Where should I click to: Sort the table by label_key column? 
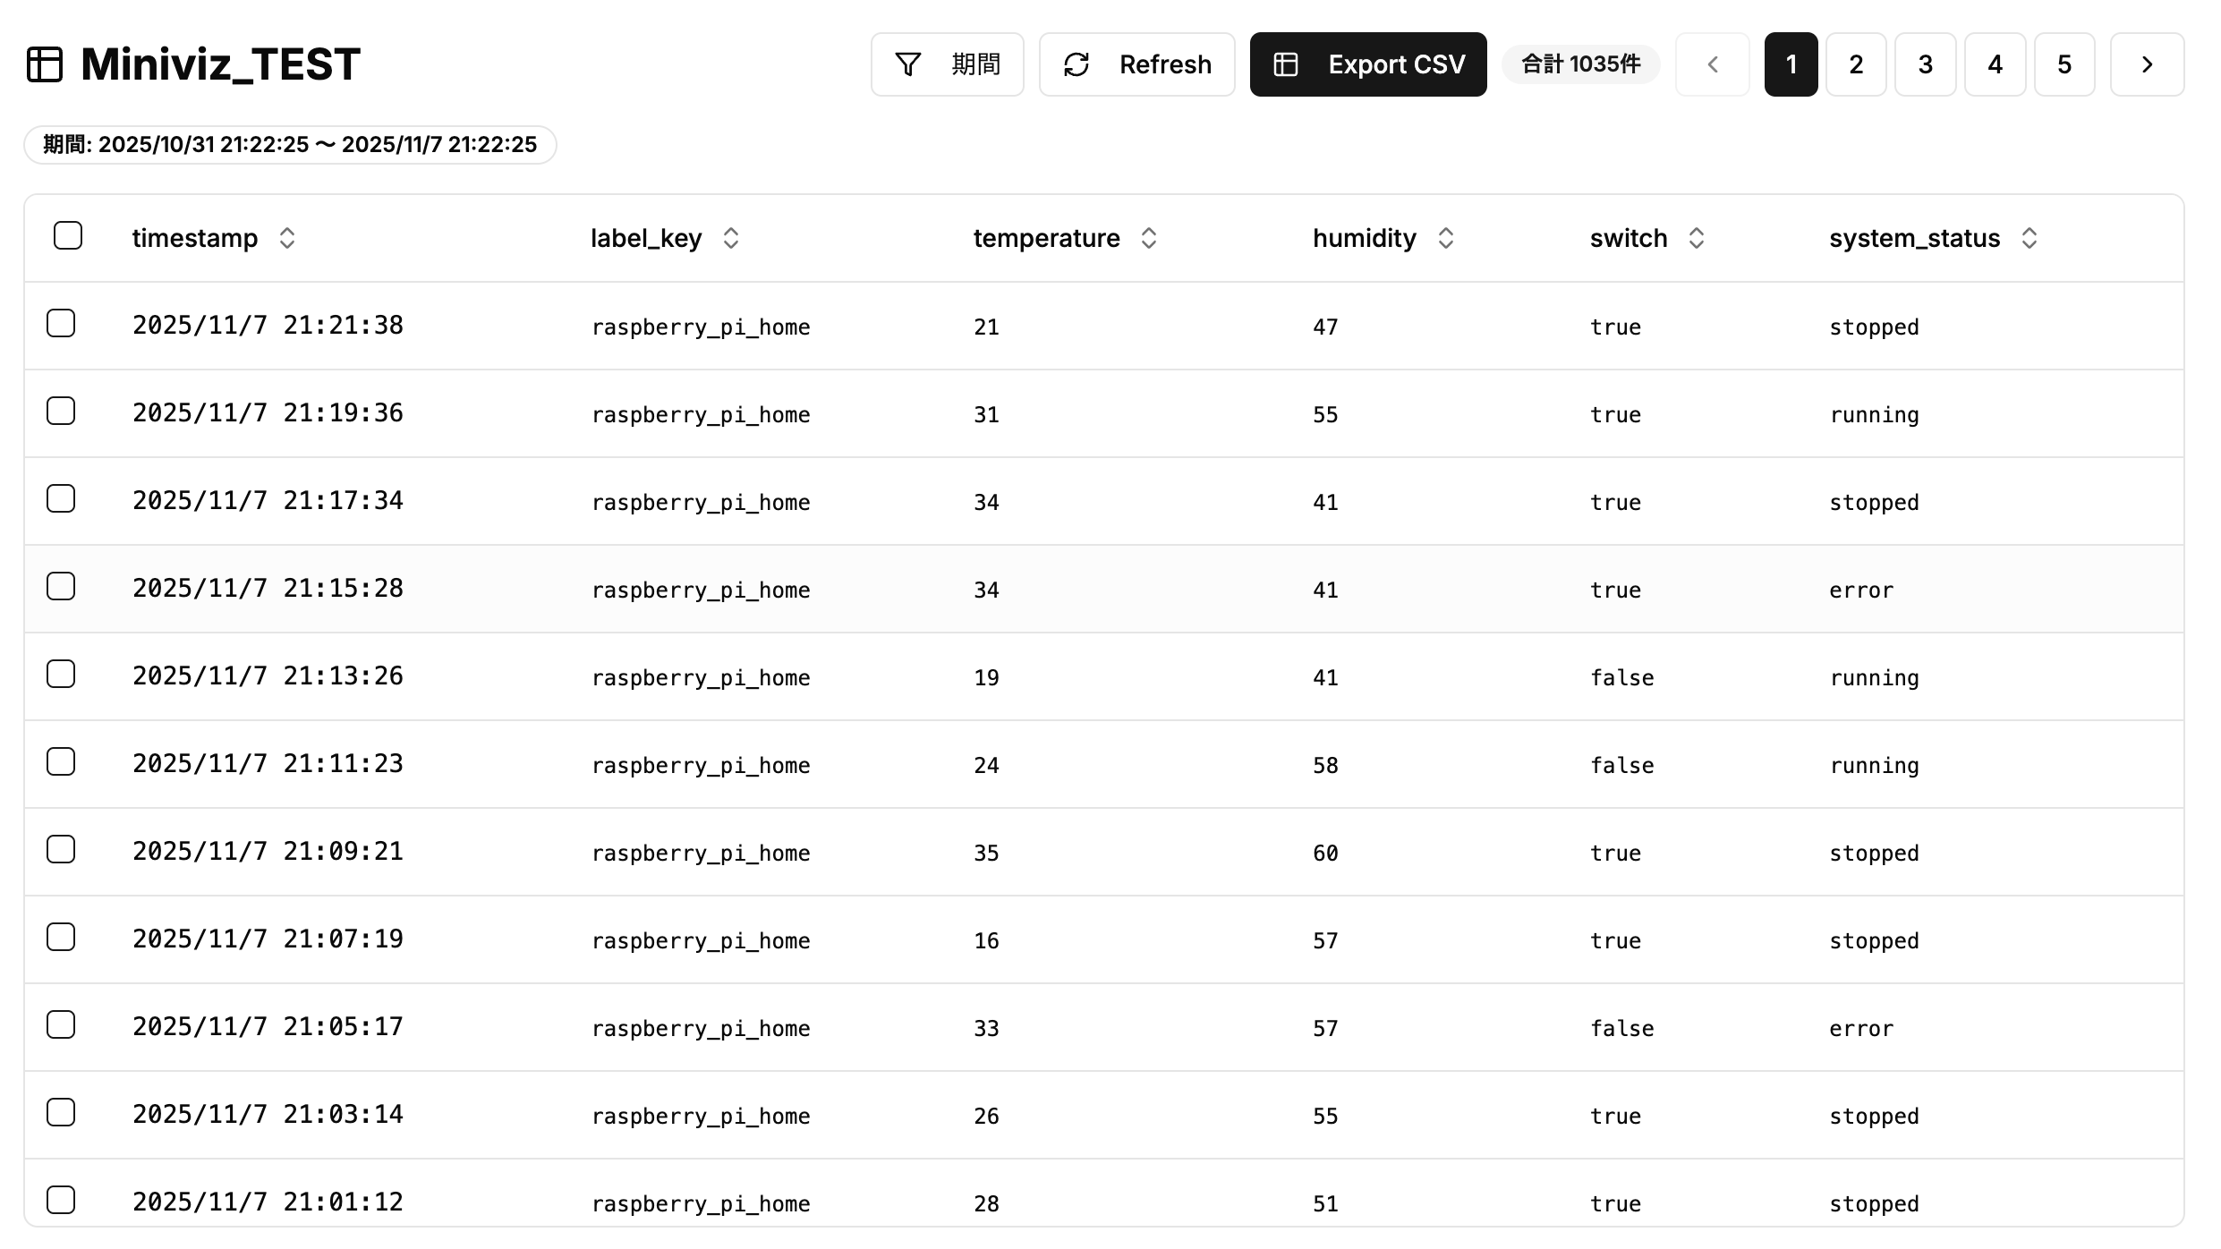[x=730, y=237]
